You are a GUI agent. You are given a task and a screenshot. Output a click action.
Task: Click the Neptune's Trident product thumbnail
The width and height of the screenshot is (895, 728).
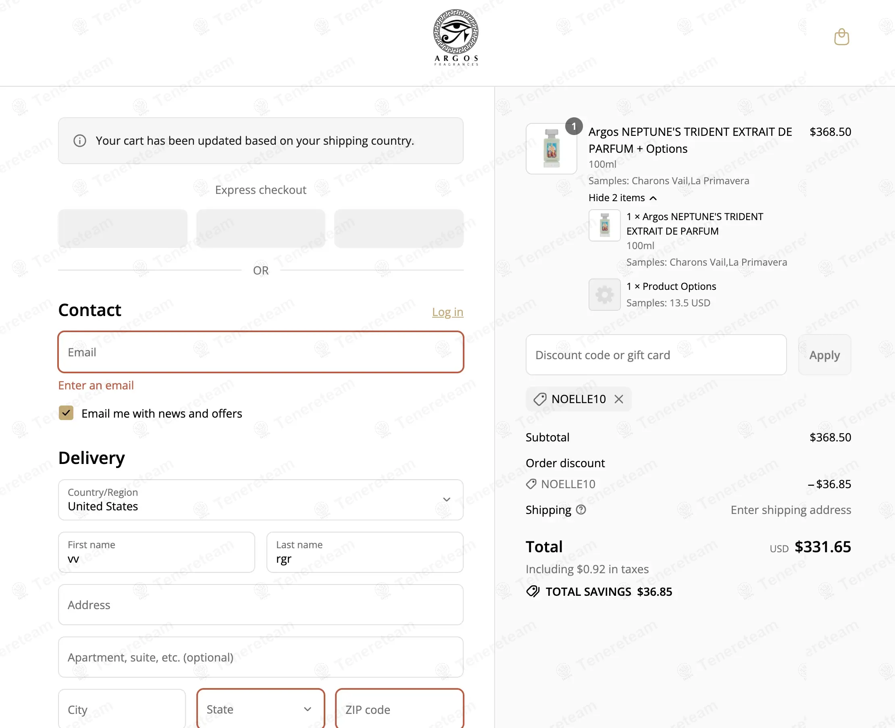[x=551, y=148]
